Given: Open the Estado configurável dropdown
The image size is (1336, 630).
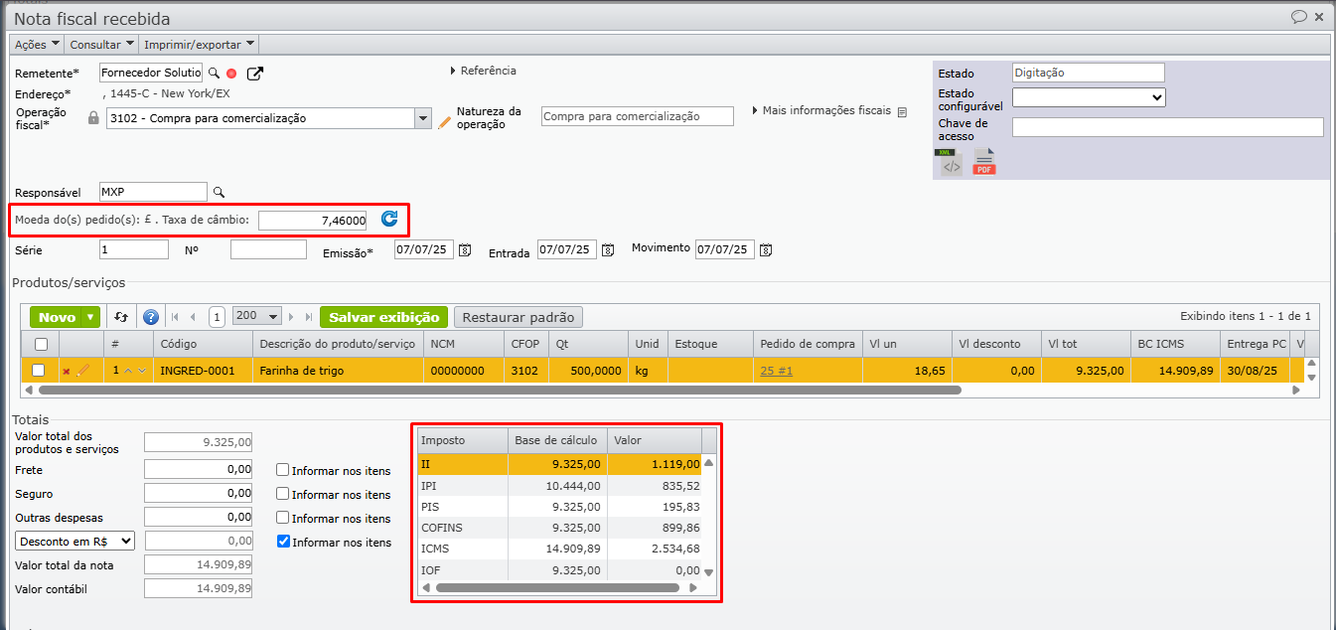Looking at the screenshot, I should pyautogui.click(x=1088, y=97).
